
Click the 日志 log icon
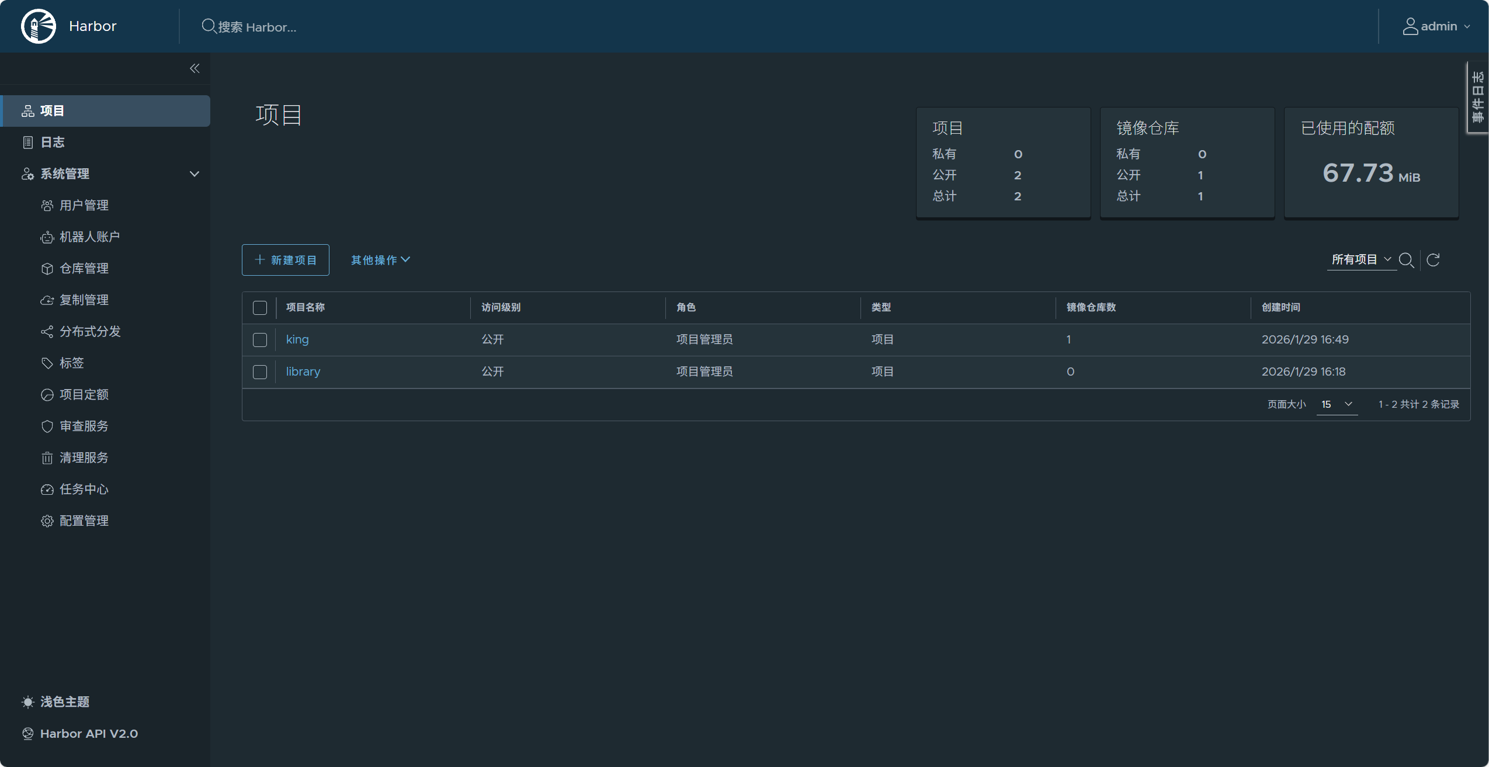(x=27, y=143)
